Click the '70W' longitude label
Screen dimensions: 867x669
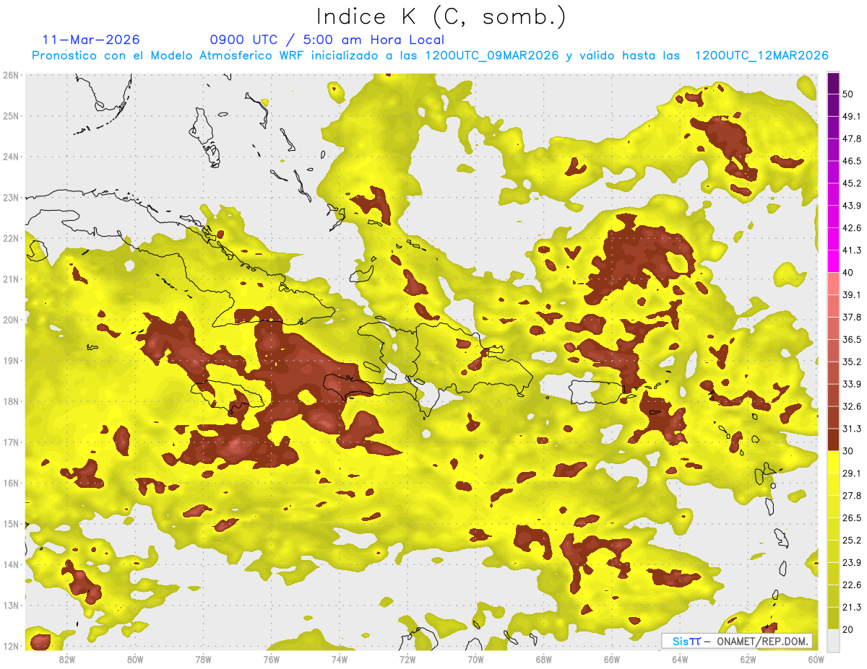[x=475, y=659]
